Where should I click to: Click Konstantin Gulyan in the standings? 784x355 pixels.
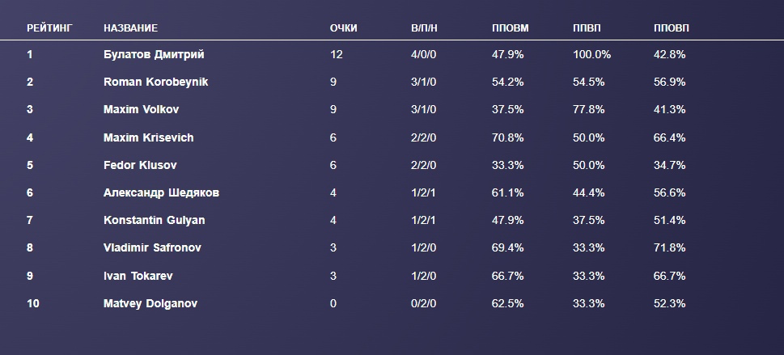coord(154,221)
